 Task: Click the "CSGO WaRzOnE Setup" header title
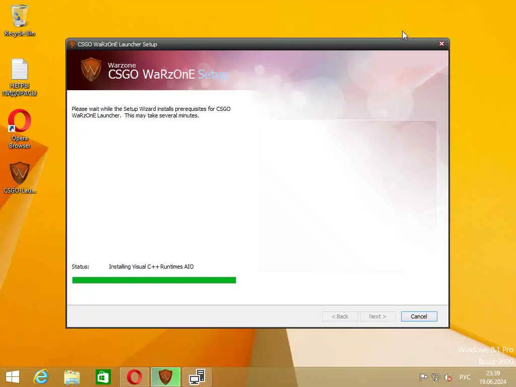pos(168,75)
